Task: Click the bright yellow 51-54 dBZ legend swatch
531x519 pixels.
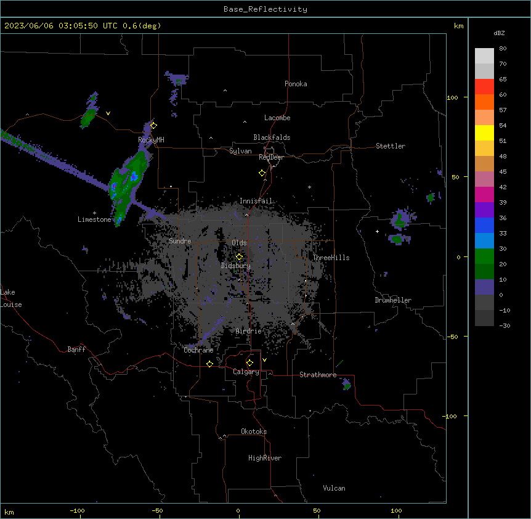Action: tap(484, 133)
